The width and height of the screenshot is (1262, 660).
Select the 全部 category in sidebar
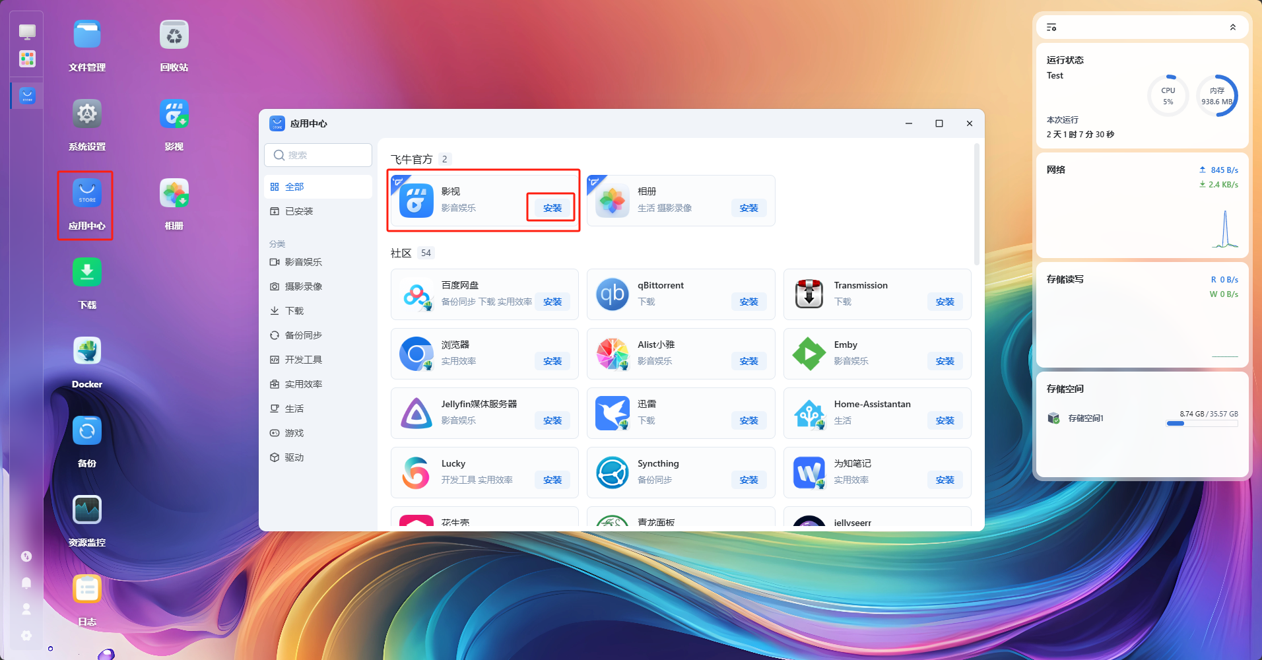[318, 187]
